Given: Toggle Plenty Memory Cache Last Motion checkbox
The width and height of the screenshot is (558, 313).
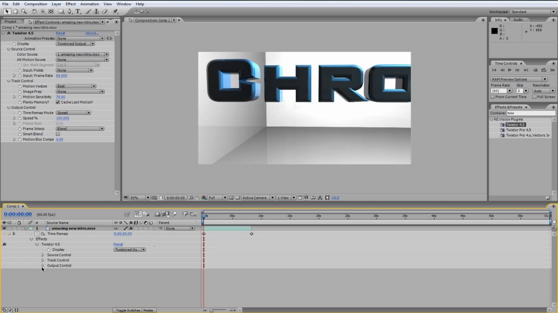Looking at the screenshot, I should 58,102.
